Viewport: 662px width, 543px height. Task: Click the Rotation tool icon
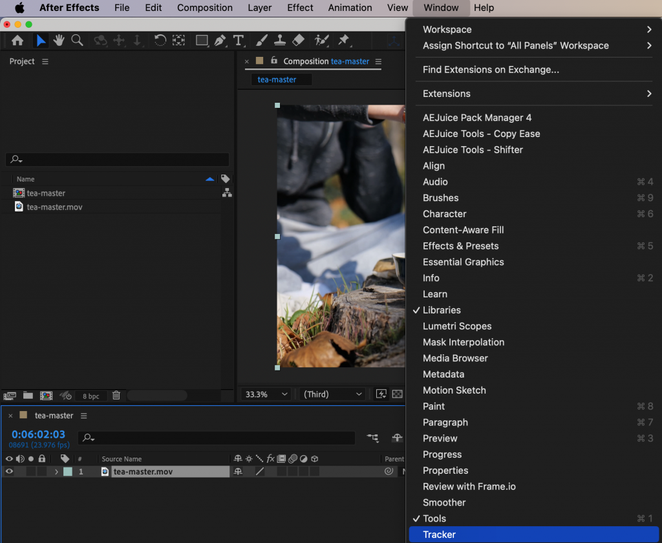point(160,40)
